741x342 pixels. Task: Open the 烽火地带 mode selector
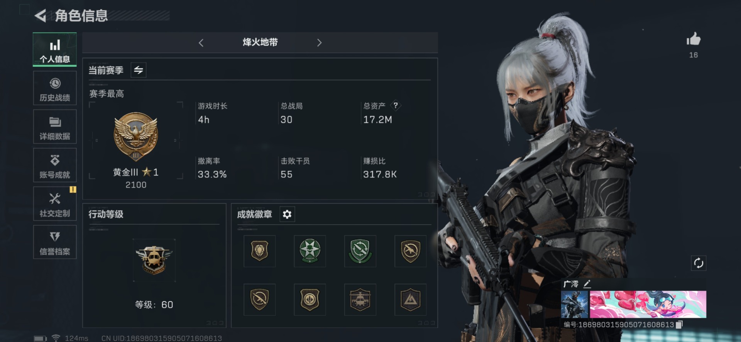(260, 42)
